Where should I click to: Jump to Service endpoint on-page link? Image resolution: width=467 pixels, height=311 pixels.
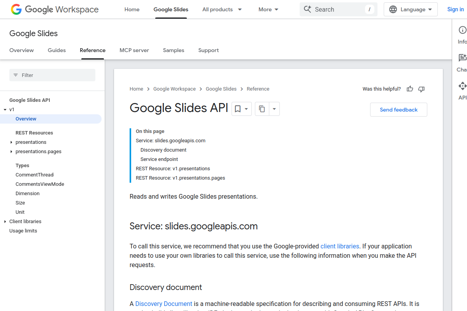click(x=159, y=159)
